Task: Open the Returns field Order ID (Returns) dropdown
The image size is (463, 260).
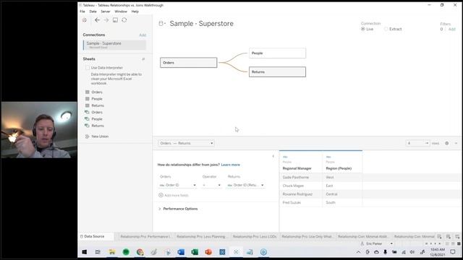Action: 246,185
